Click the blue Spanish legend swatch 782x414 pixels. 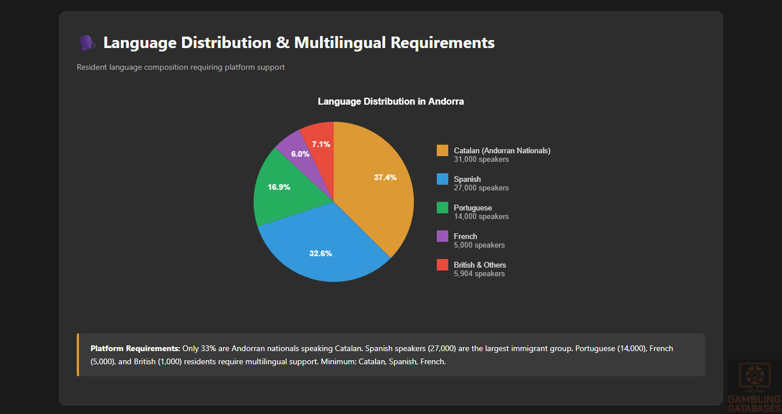(443, 179)
